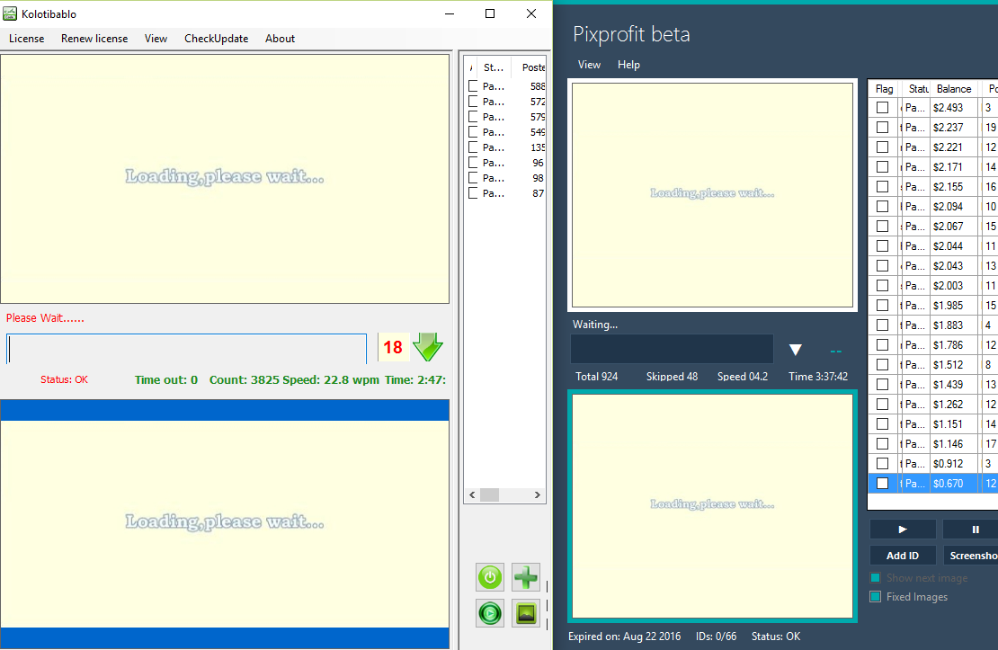Click the right arrow of horizontal scrollbar
The width and height of the screenshot is (998, 650).
pyautogui.click(x=538, y=494)
